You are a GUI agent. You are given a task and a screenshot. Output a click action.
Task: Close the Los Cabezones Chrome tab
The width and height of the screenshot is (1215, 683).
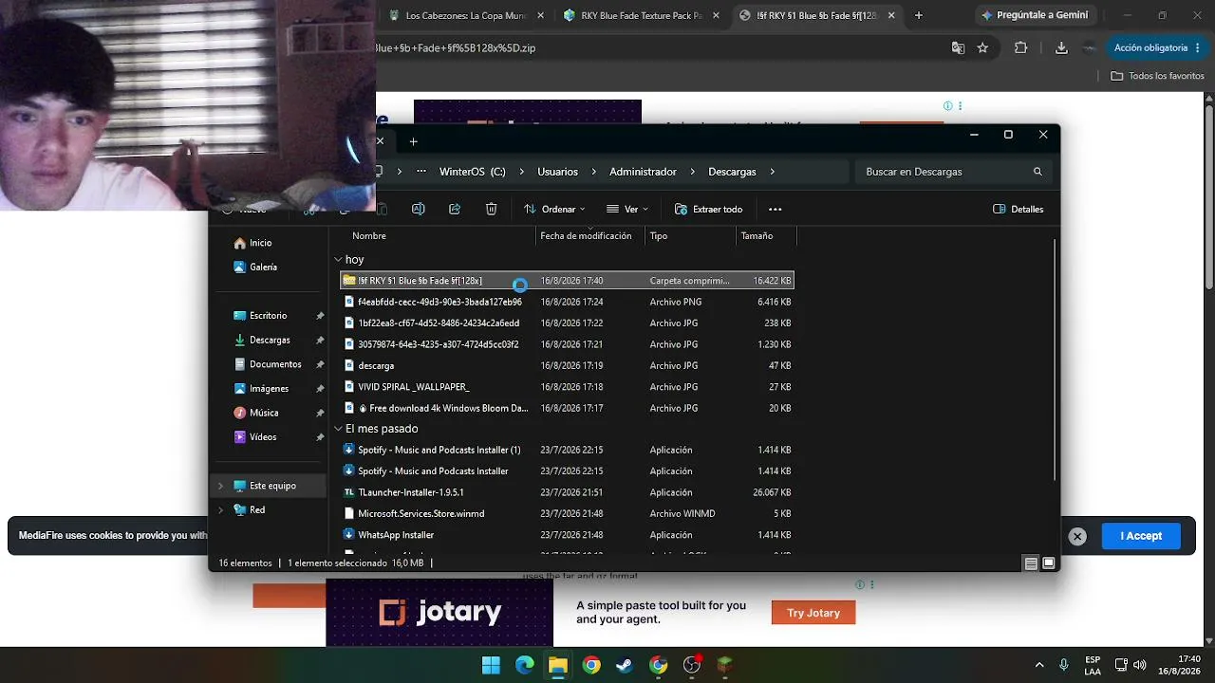point(541,15)
